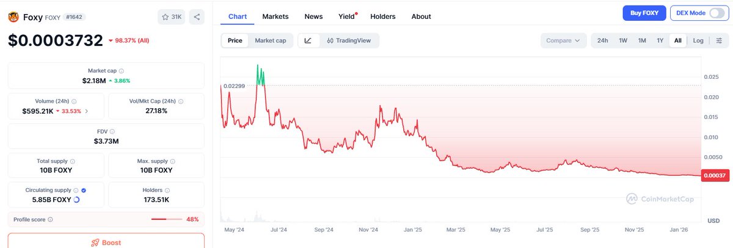Open the Markets tab
The image size is (733, 248).
click(x=275, y=16)
